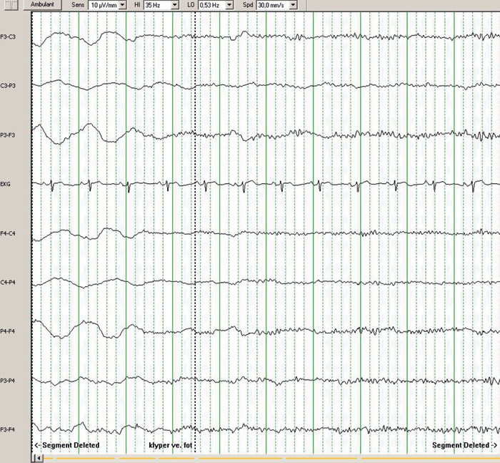Select the EKG channel label
This screenshot has width=500, height=463.
pos(6,184)
